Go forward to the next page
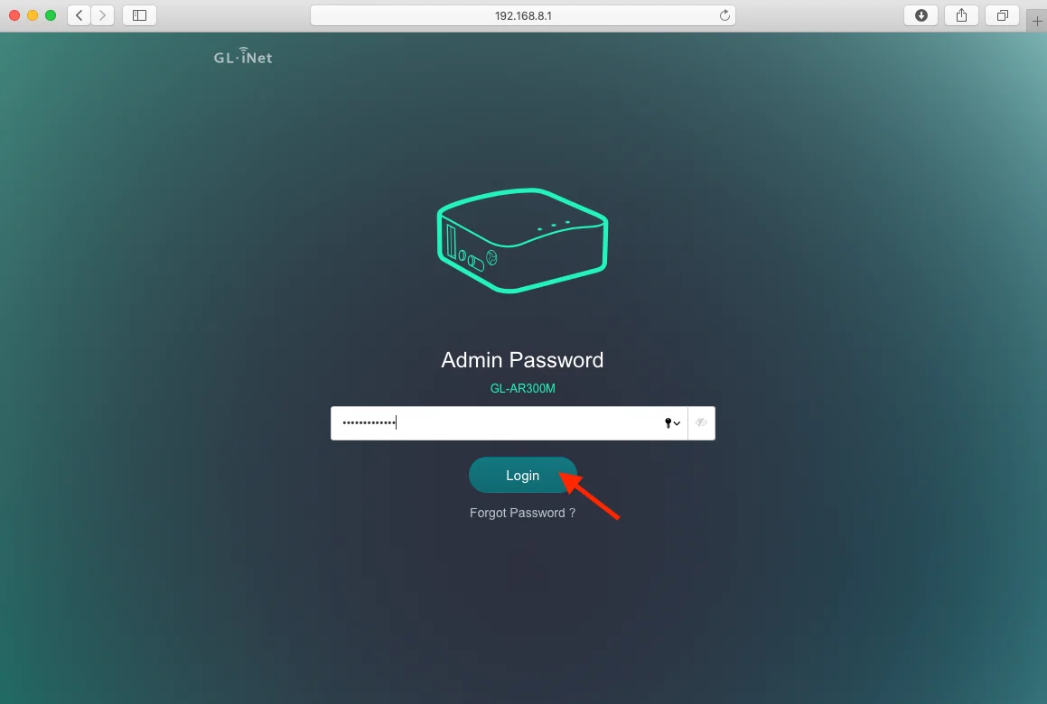This screenshot has height=704, width=1047. point(103,15)
